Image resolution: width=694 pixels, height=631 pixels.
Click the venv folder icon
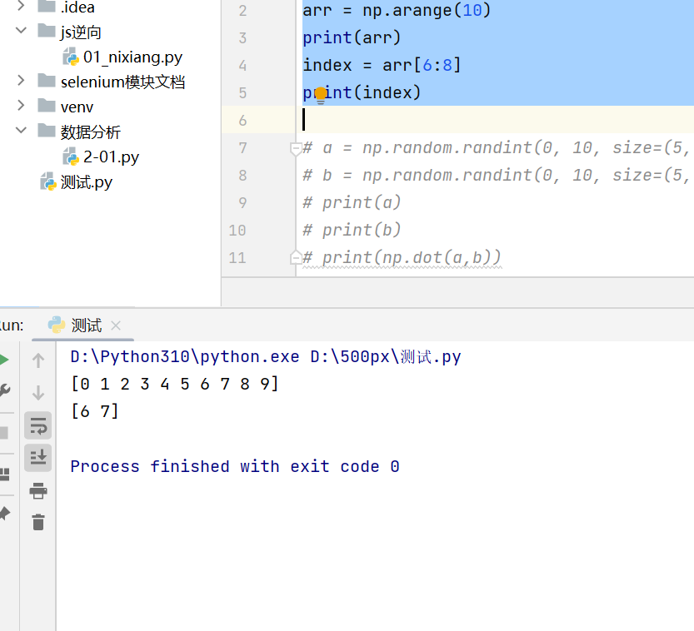click(47, 105)
